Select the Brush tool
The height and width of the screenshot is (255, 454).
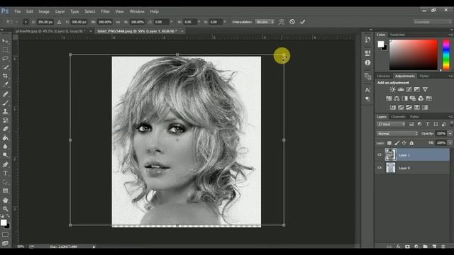pyautogui.click(x=5, y=103)
